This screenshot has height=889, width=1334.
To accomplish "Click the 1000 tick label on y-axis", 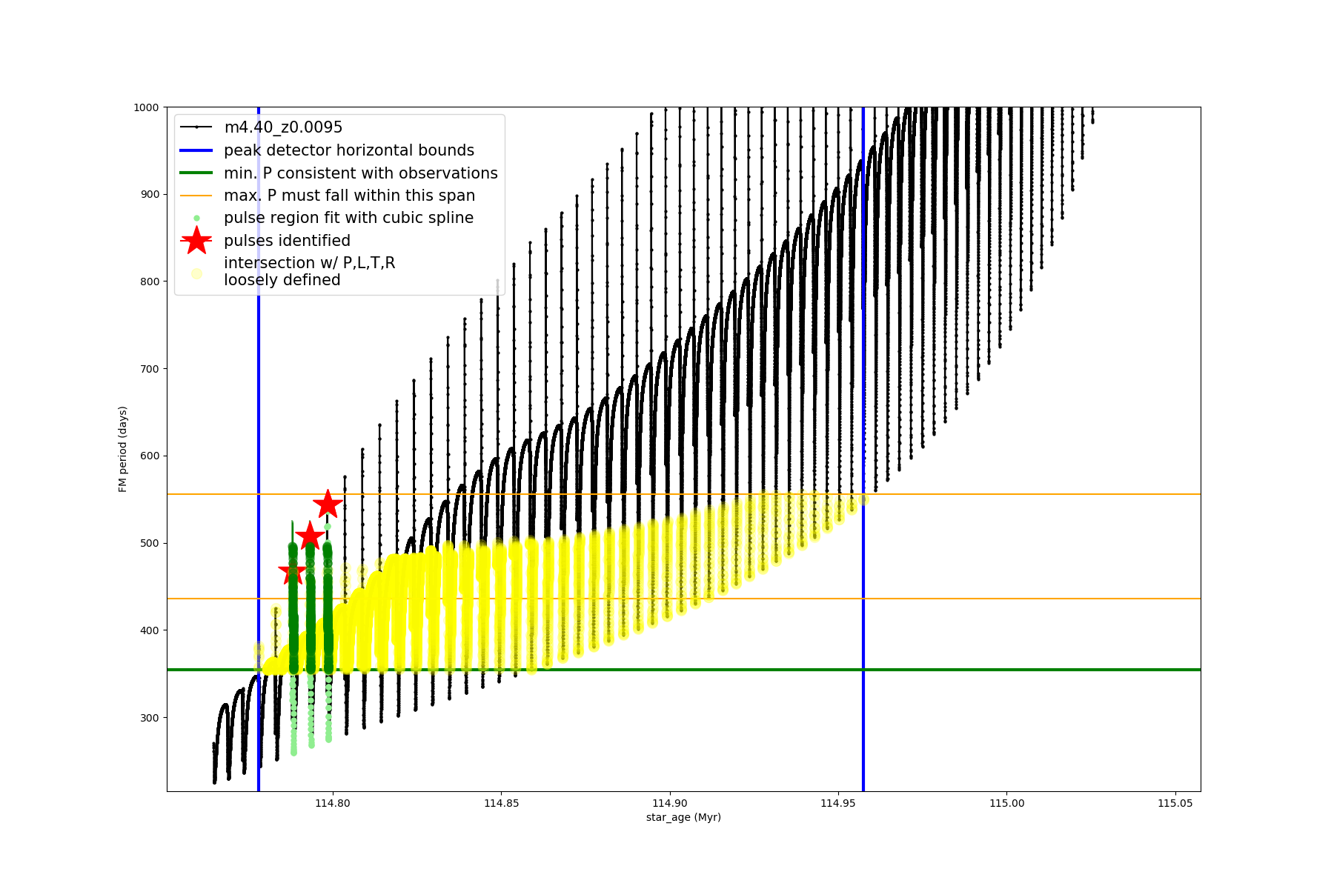I will [146, 107].
